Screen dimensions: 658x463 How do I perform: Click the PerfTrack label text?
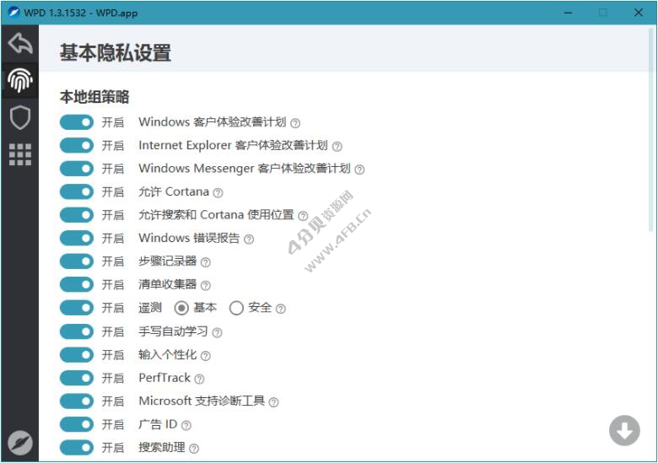pyautogui.click(x=164, y=378)
